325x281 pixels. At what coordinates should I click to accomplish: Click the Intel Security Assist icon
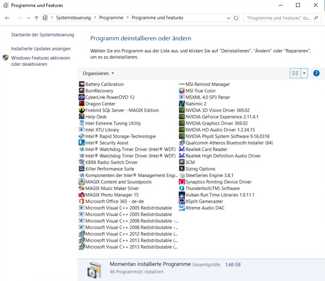pos(82,142)
